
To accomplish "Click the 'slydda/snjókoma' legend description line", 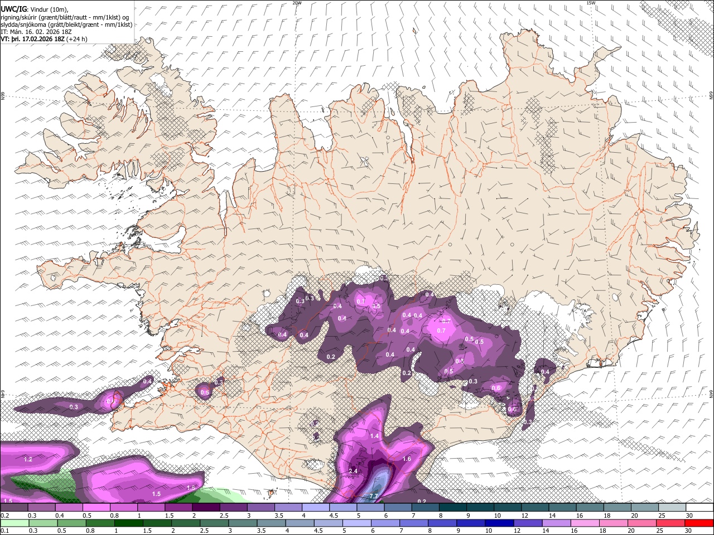I will click(66, 25).
